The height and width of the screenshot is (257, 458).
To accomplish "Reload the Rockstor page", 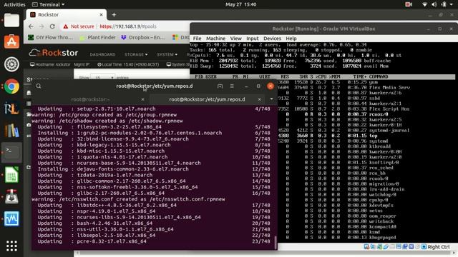I will click(52, 26).
